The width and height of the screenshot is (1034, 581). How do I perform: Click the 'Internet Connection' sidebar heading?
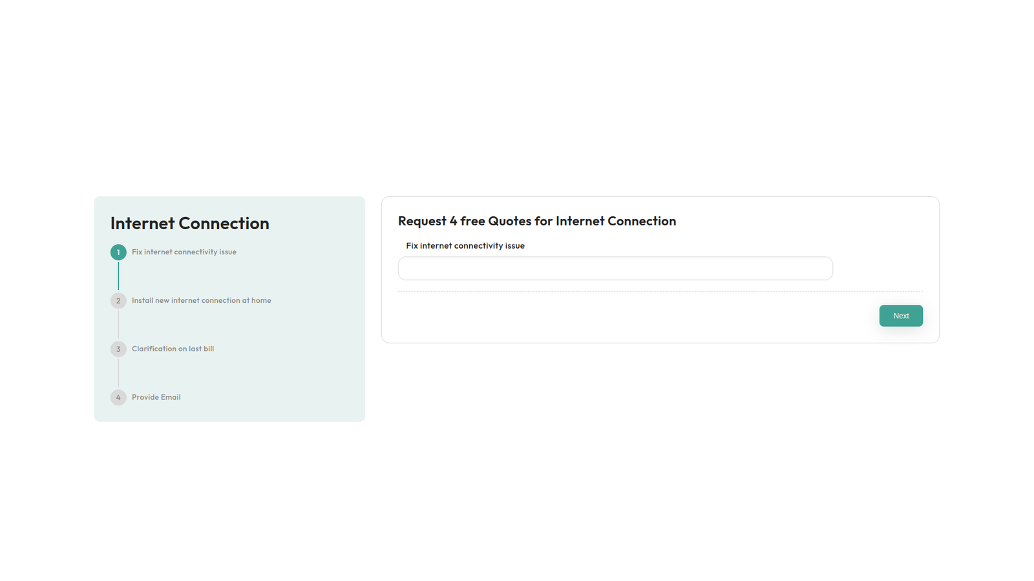click(189, 223)
